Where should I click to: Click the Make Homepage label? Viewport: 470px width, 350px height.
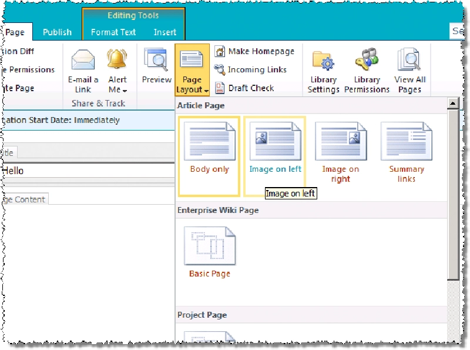point(261,52)
